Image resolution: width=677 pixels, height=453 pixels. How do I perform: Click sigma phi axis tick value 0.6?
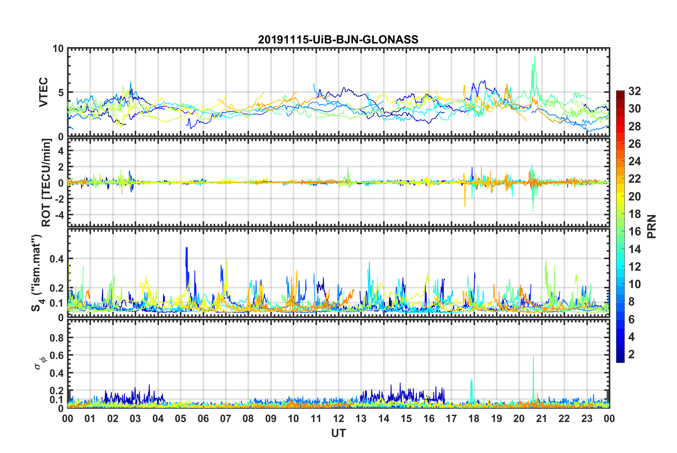coord(57,355)
